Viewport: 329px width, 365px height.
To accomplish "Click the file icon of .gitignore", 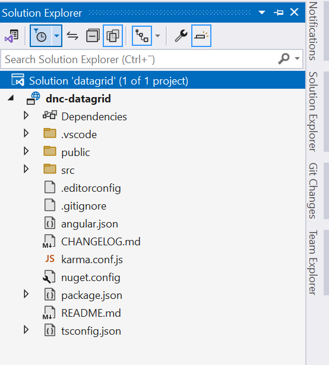I will tap(50, 205).
